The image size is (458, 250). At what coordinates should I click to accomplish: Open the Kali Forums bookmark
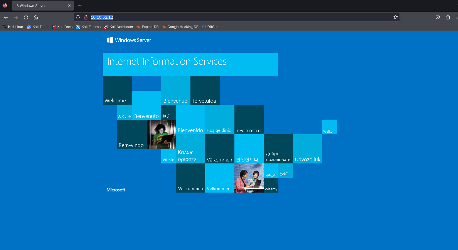(88, 27)
